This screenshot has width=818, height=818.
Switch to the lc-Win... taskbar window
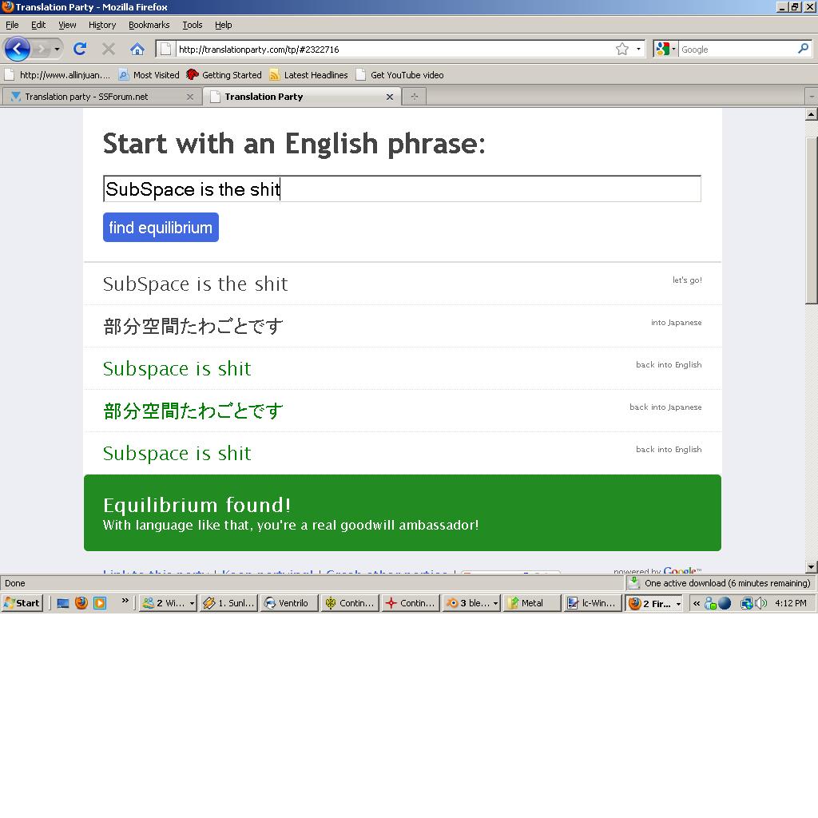tap(592, 603)
